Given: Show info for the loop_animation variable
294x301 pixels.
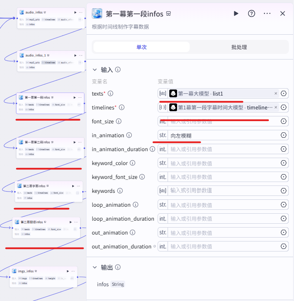Looking at the screenshot, I should pyautogui.click(x=136, y=205).
